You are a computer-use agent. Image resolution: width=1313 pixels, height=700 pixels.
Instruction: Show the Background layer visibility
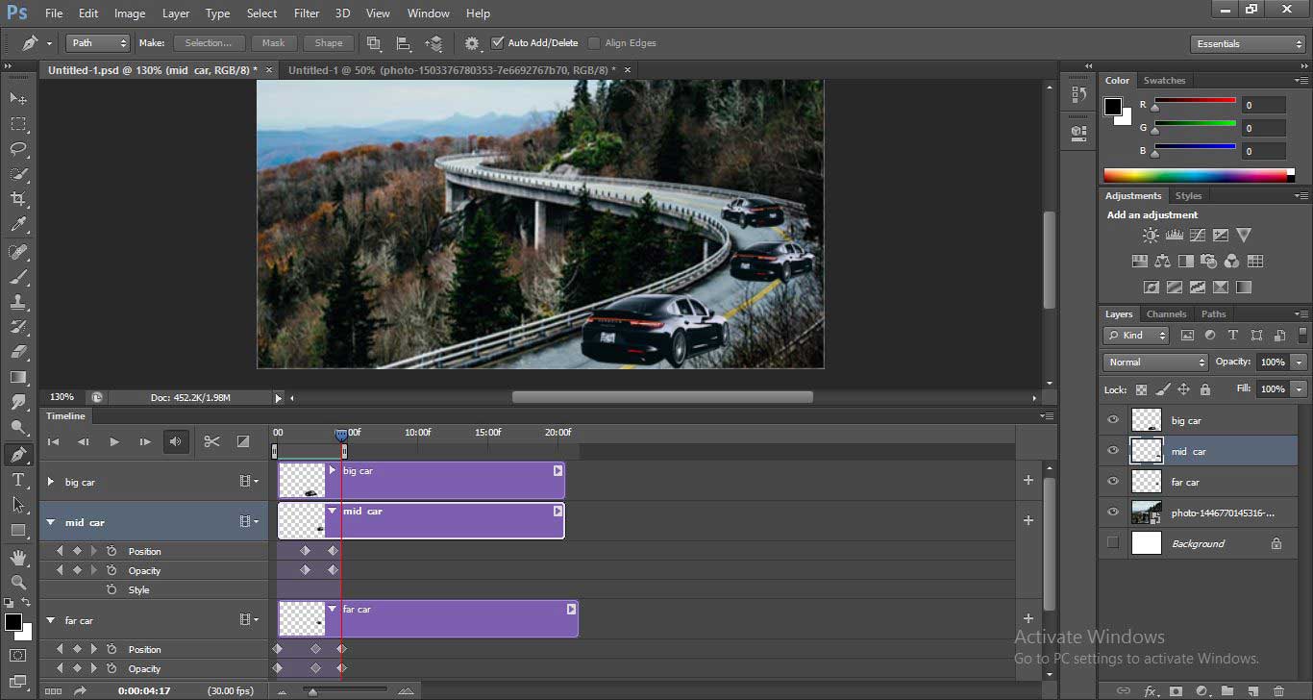1113,543
